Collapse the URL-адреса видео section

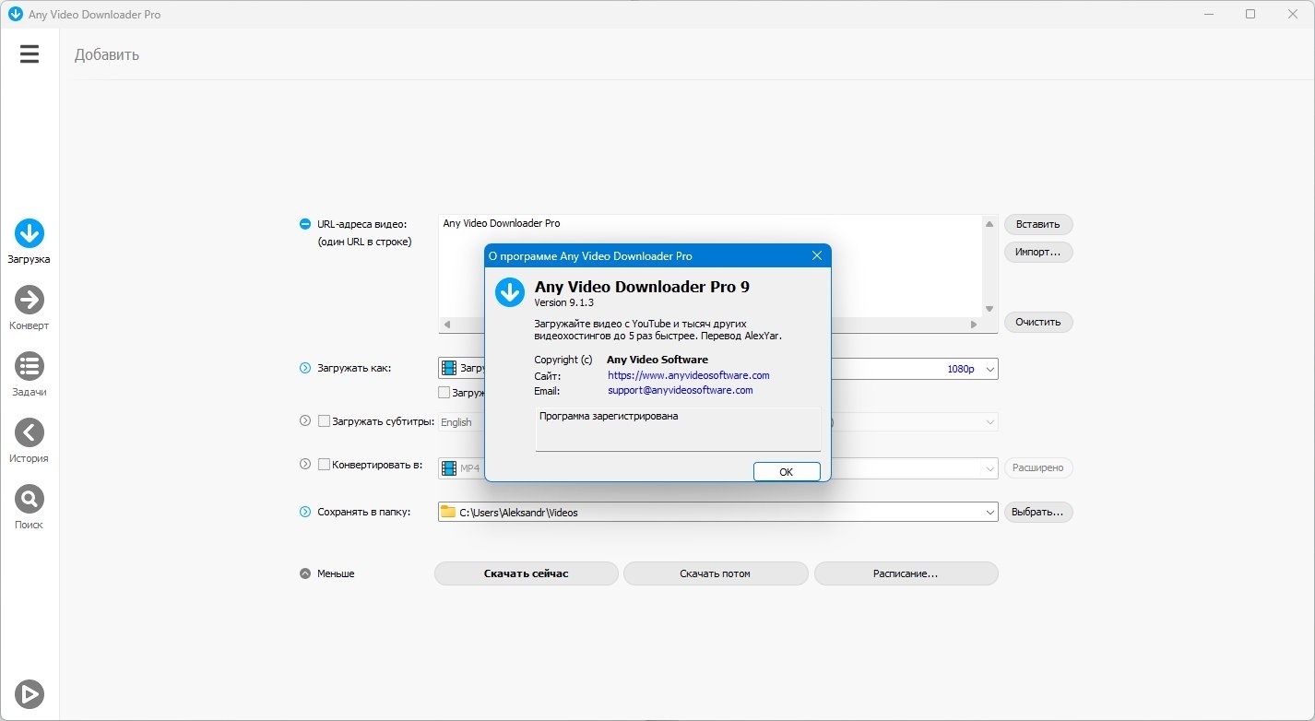305,224
